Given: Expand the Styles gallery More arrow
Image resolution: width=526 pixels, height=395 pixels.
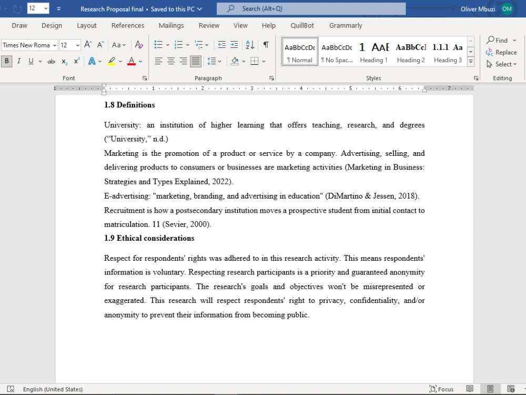Looking at the screenshot, I should (x=471, y=61).
